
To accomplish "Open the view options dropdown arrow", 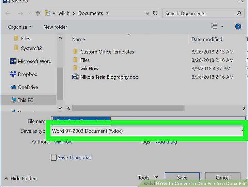I will [x=222, y=27].
